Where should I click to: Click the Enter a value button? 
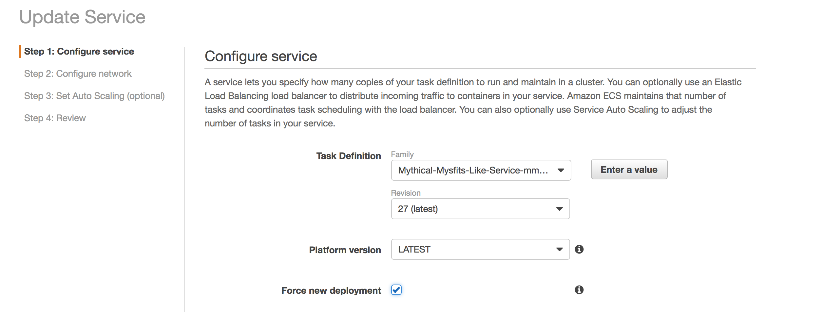tap(629, 169)
